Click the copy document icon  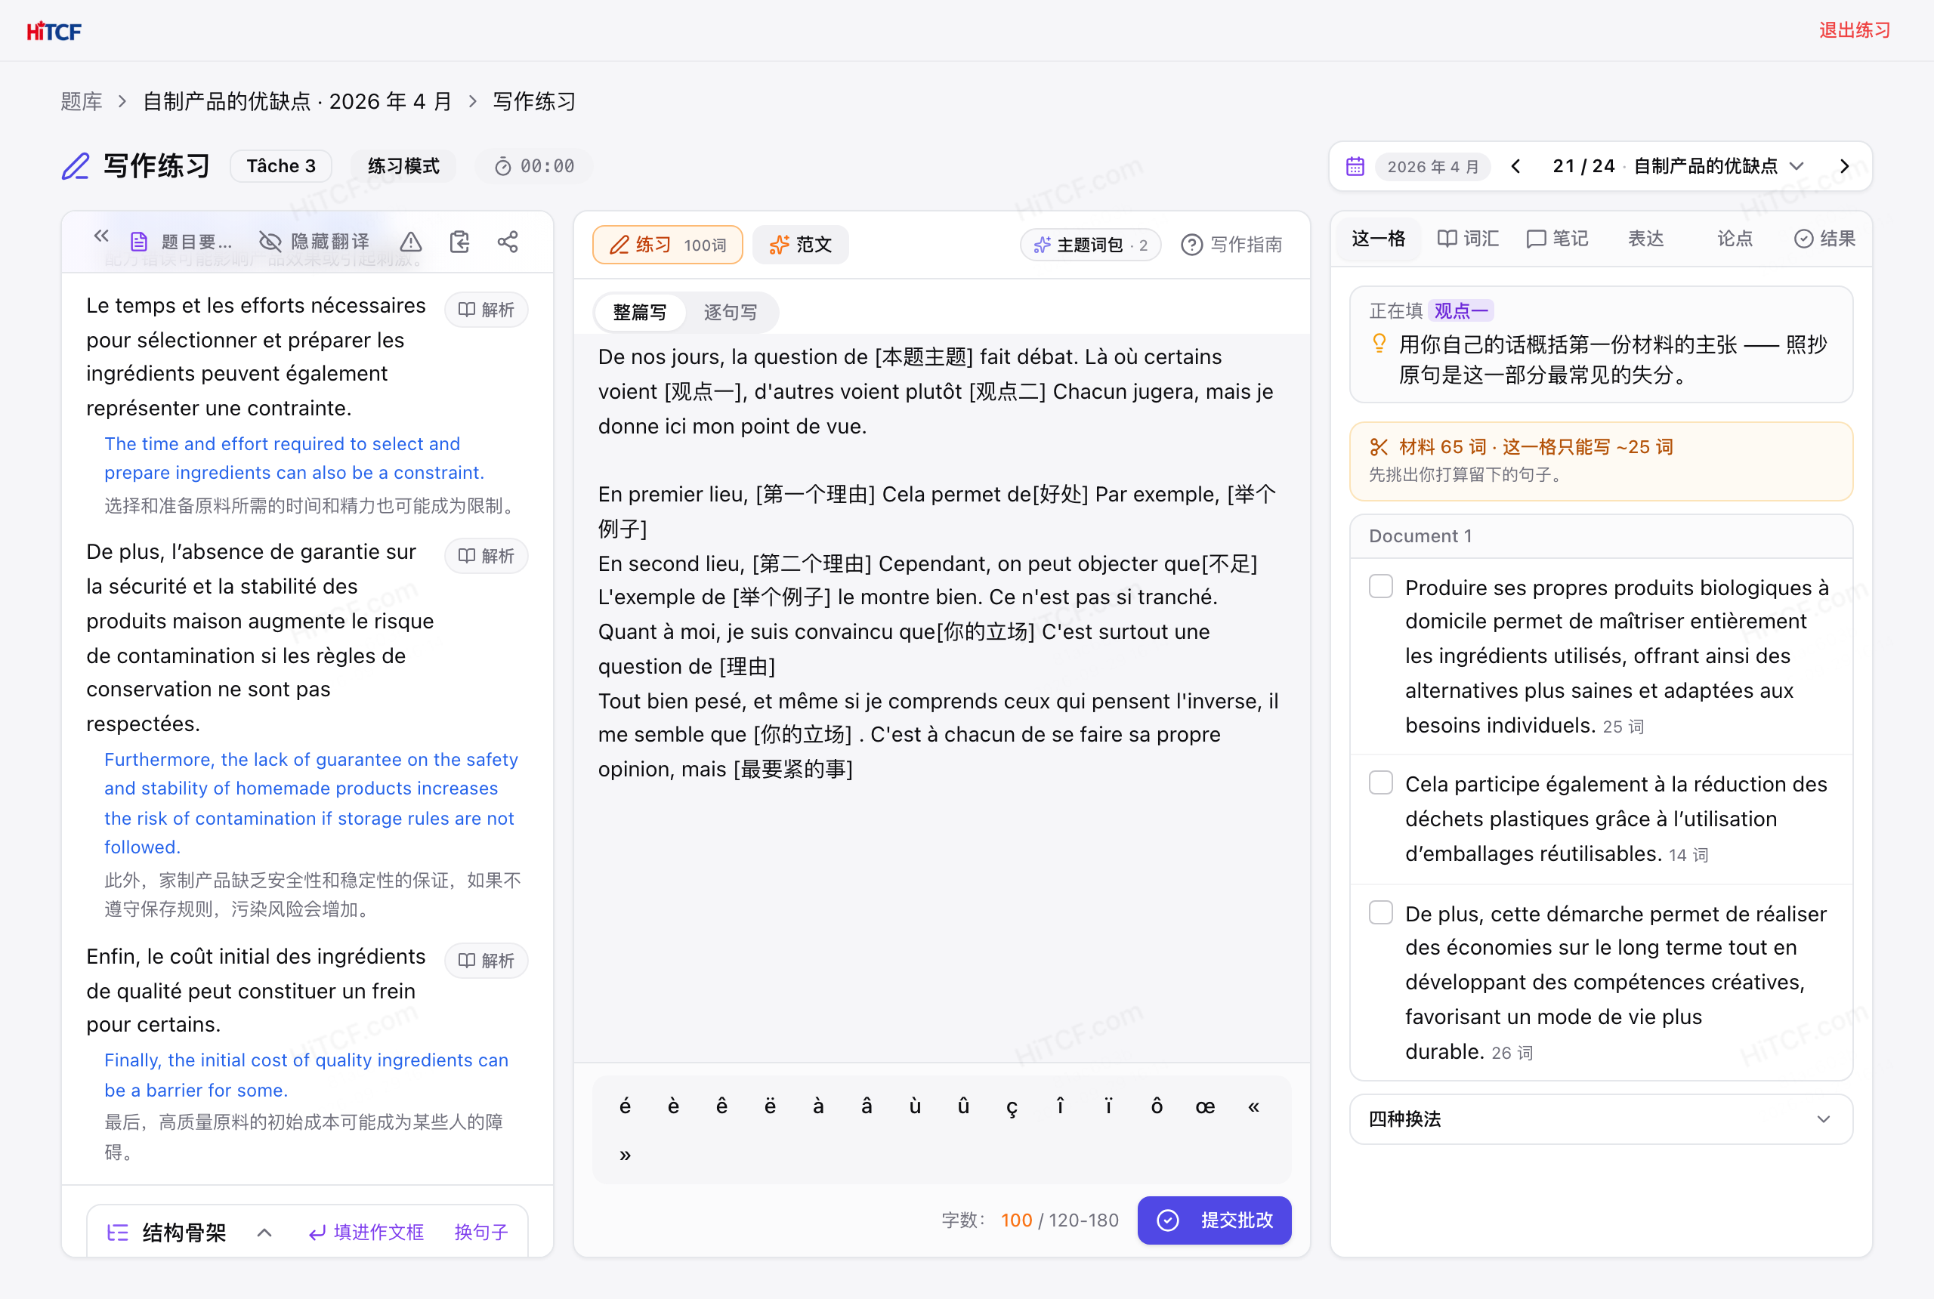click(460, 242)
